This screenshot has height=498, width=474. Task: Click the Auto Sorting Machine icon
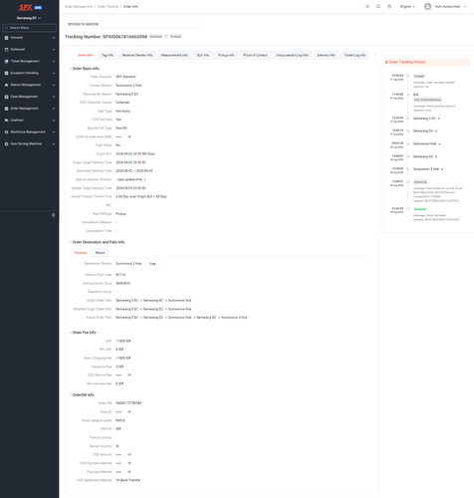point(6,144)
